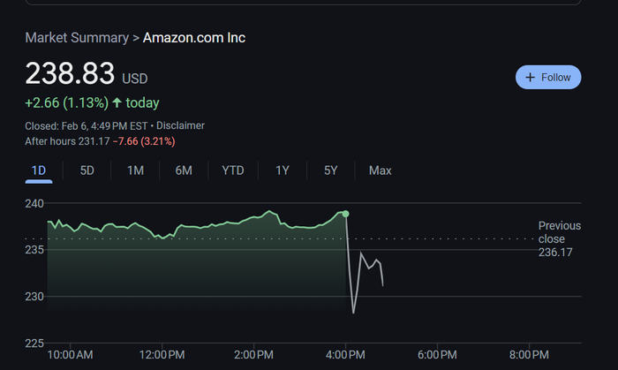Open the Disclaimer link
618x370 pixels.
[x=180, y=125]
